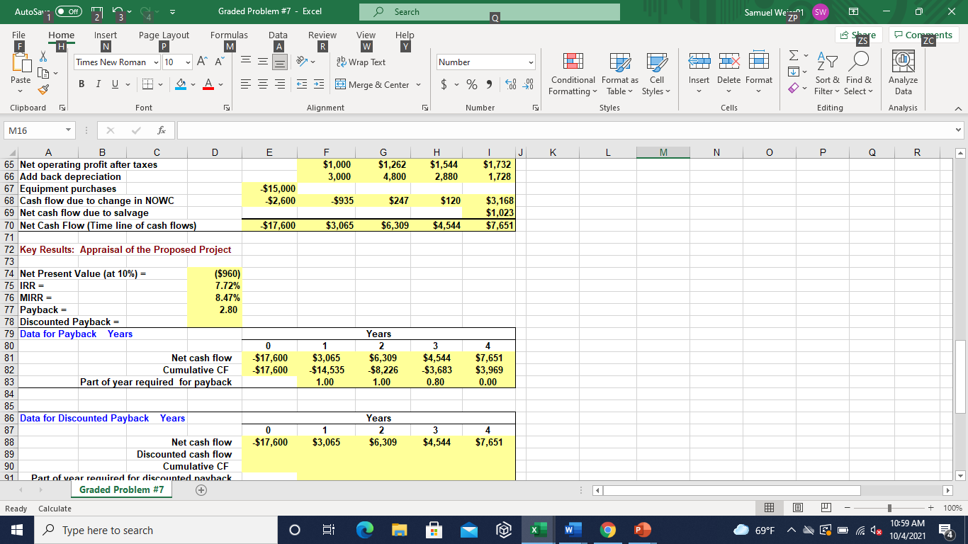Switch to the Formulas tab
The height and width of the screenshot is (544, 968).
coord(229,35)
